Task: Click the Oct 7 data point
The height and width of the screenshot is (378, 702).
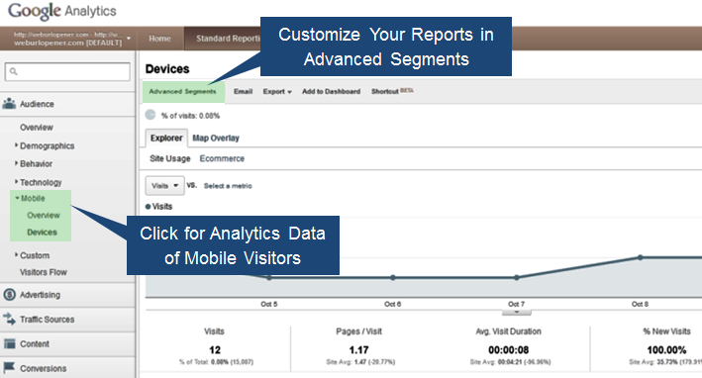Action: (517, 278)
